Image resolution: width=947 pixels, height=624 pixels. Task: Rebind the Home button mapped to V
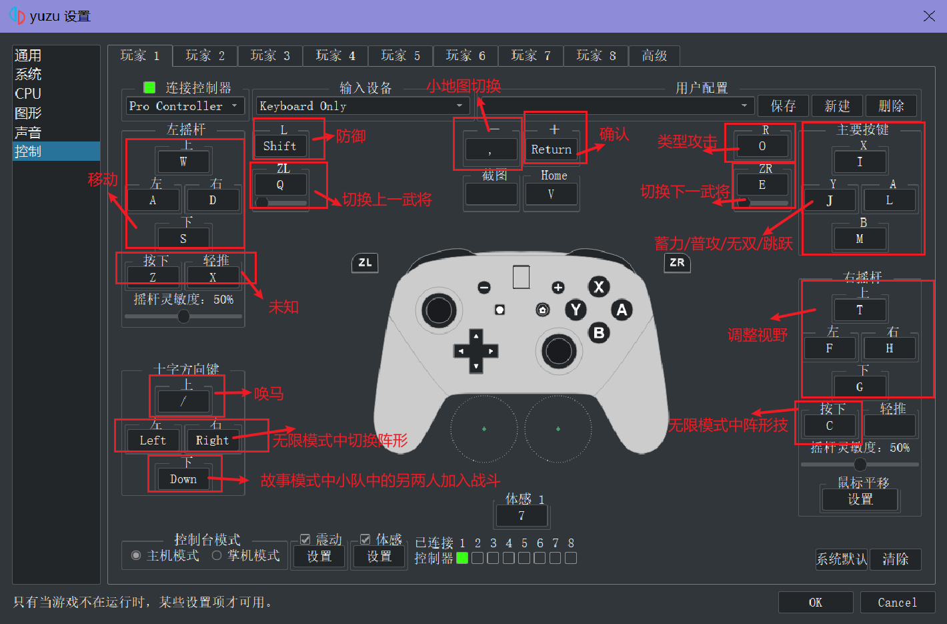pyautogui.click(x=551, y=194)
